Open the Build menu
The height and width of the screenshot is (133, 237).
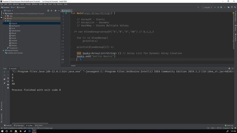click(41, 4)
